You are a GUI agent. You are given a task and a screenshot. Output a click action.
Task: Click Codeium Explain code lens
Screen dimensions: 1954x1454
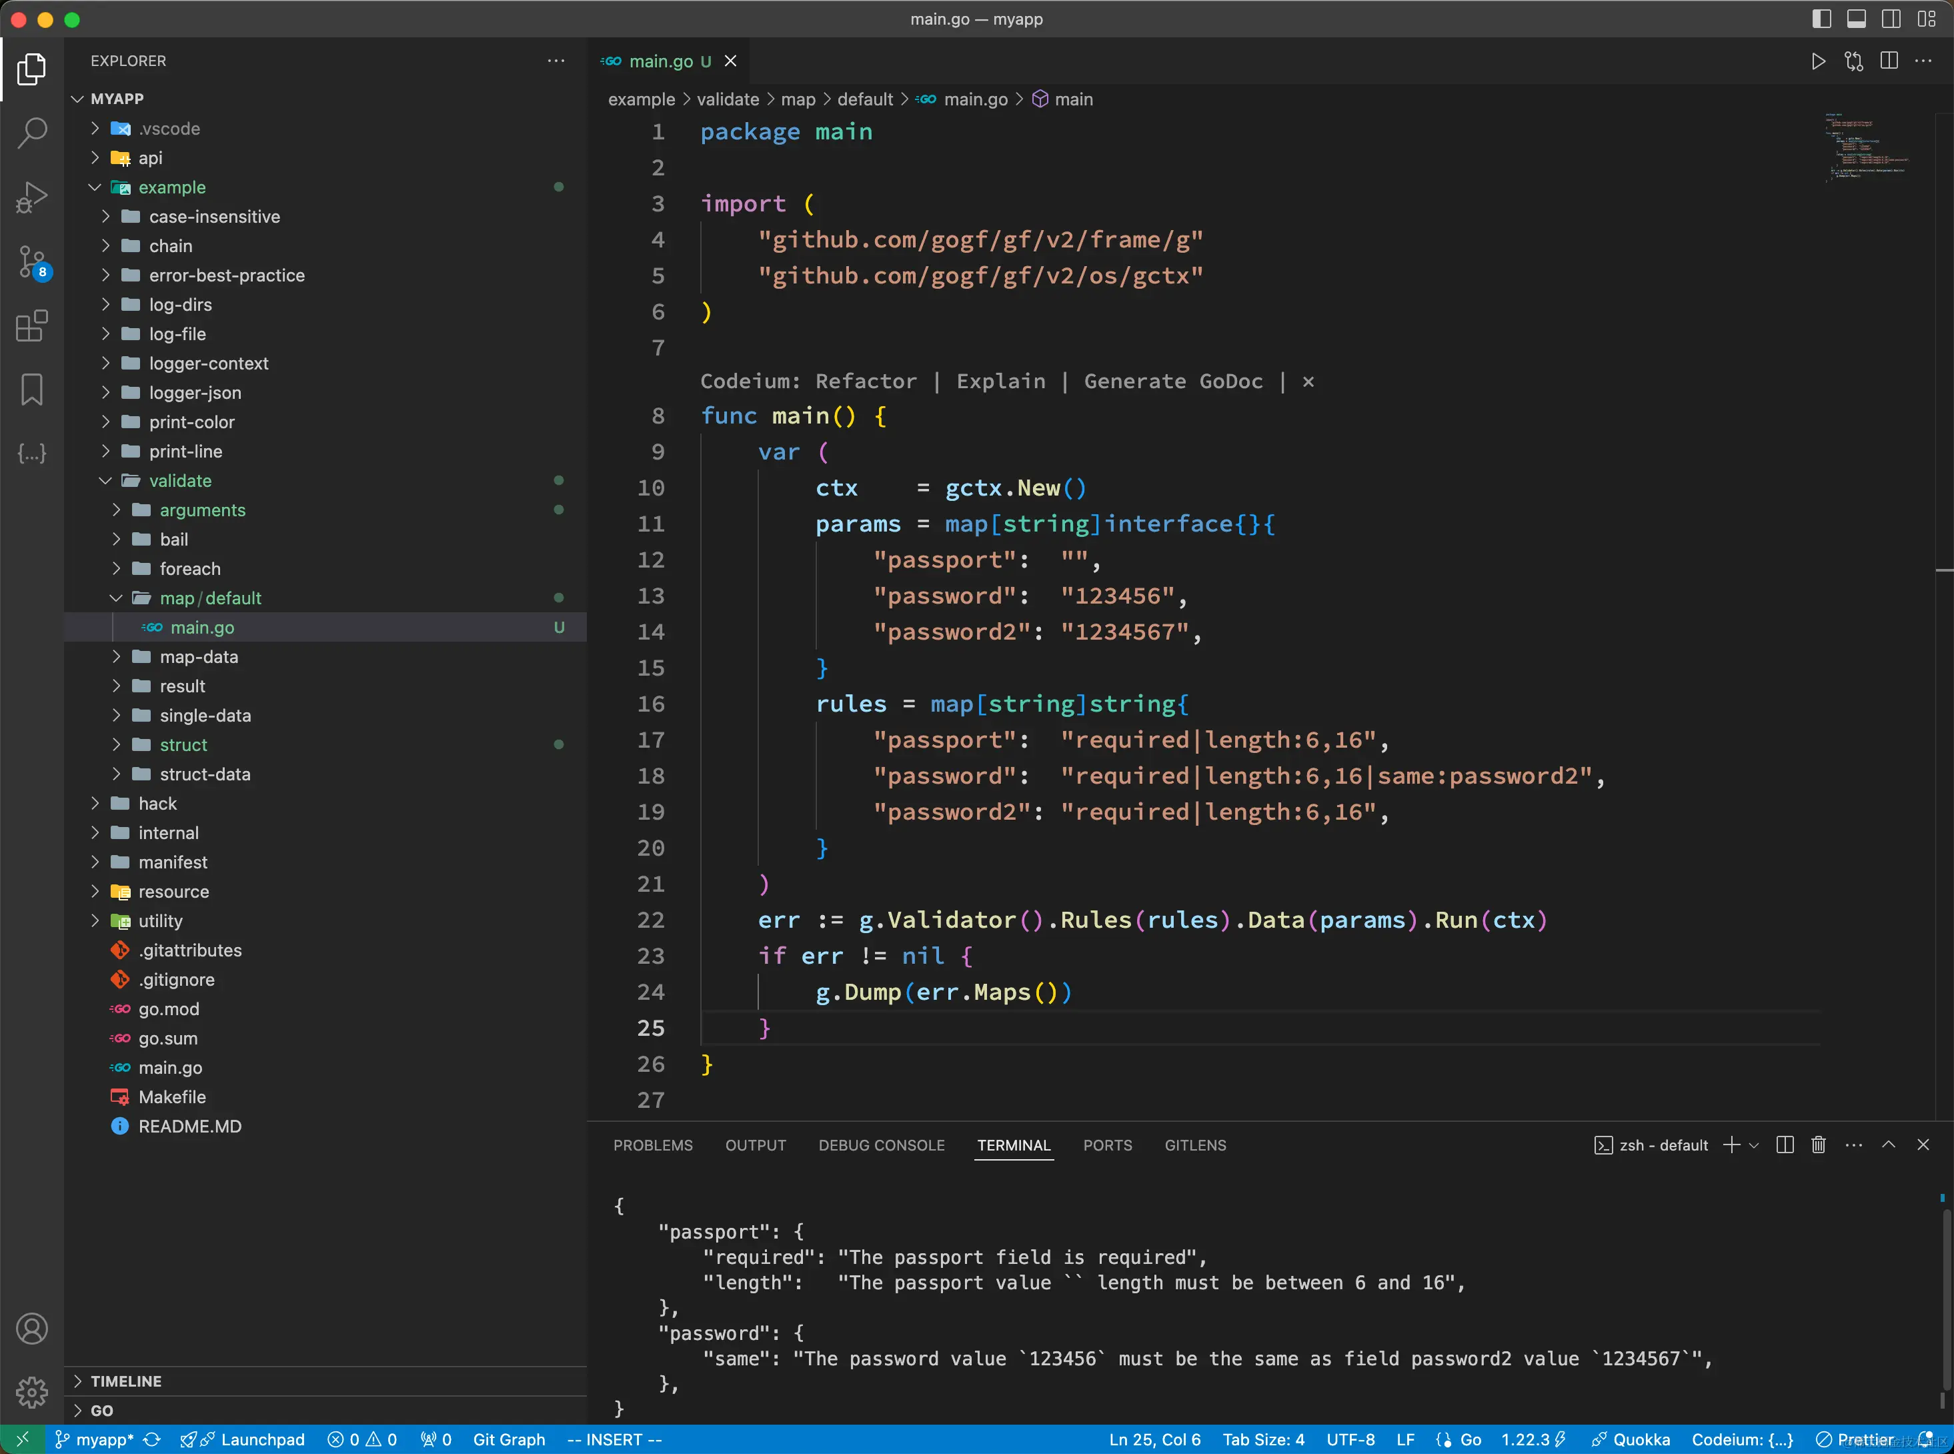(x=1001, y=381)
